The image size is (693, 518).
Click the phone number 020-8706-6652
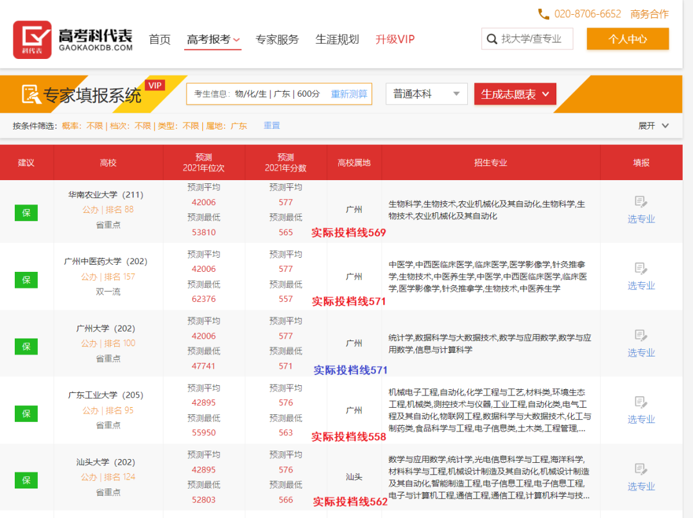[x=587, y=14]
